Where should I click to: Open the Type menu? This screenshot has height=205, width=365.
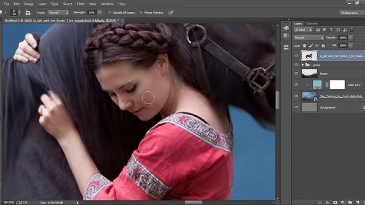[55, 4]
